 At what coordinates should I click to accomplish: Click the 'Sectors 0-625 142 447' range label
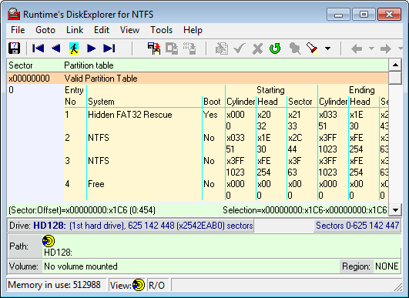click(x=357, y=226)
